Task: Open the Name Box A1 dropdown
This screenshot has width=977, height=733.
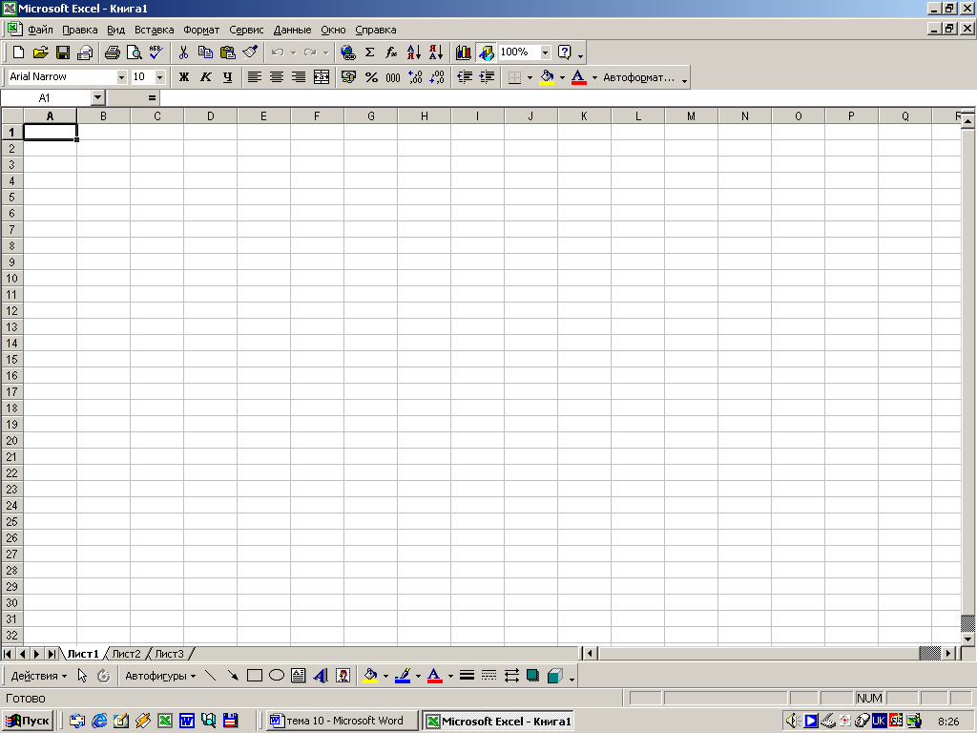Action: tap(98, 98)
